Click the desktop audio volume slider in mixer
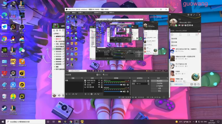Screen dimensions: 222x124 [113, 91]
